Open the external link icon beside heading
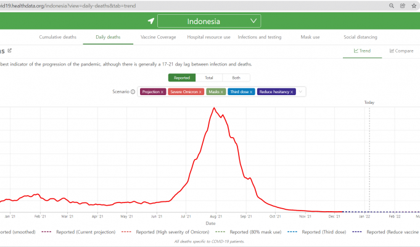Viewport: 420px width, 247px height. click(x=10, y=51)
